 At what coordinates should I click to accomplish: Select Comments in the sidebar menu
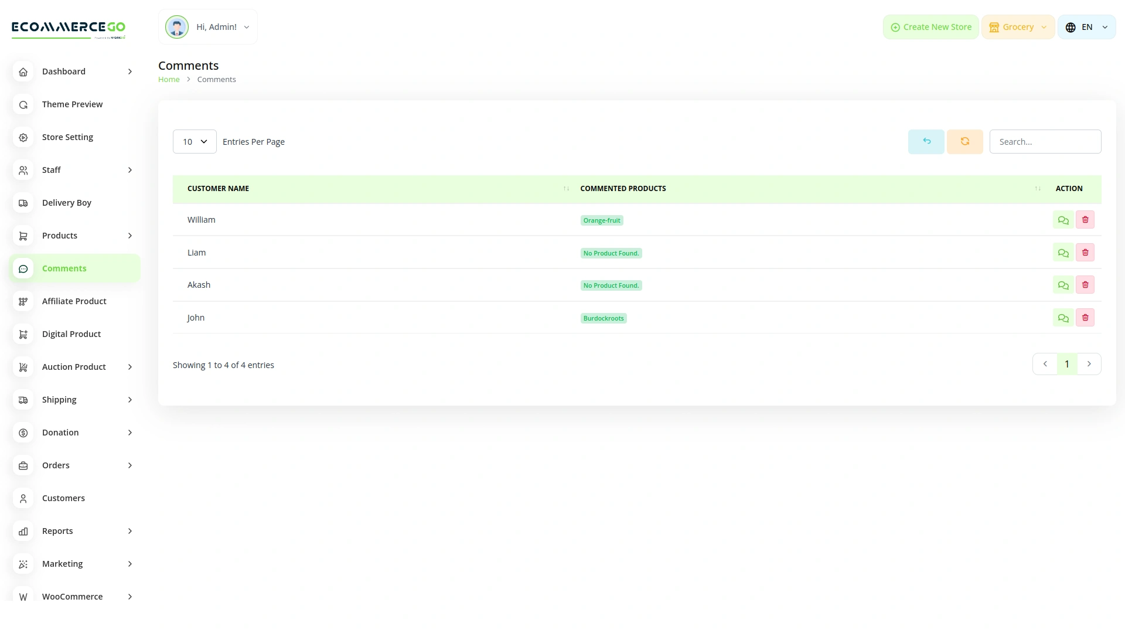pyautogui.click(x=64, y=268)
